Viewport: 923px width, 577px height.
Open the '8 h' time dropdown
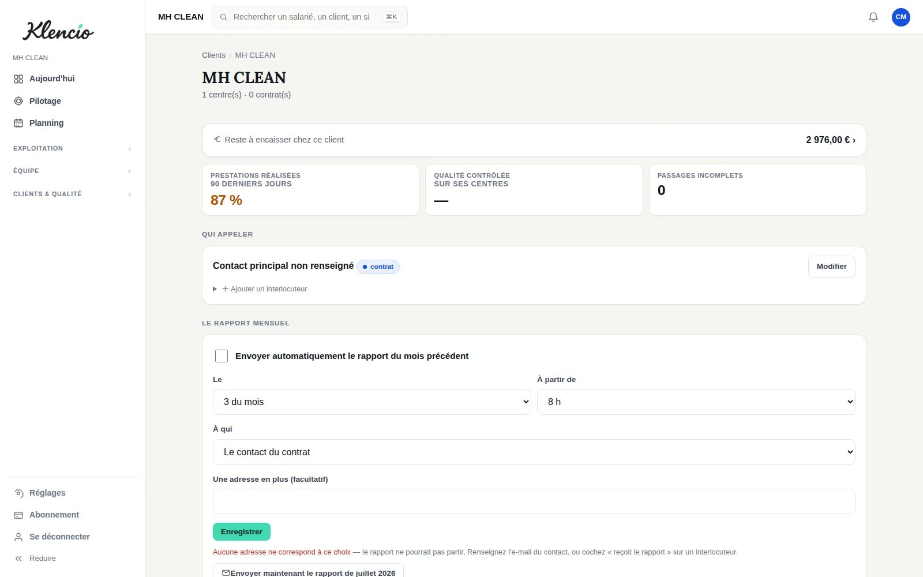[696, 402]
